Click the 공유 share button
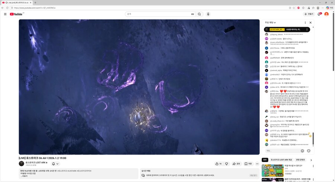 236,164
